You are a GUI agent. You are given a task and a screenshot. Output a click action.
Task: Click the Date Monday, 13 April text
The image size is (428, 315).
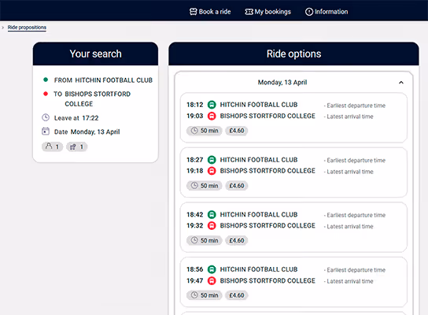[87, 132]
